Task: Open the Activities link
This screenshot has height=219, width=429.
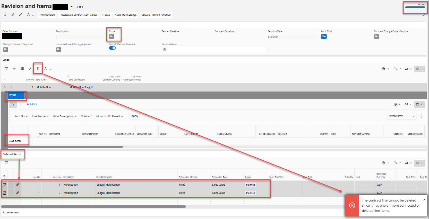Action: pos(32,104)
